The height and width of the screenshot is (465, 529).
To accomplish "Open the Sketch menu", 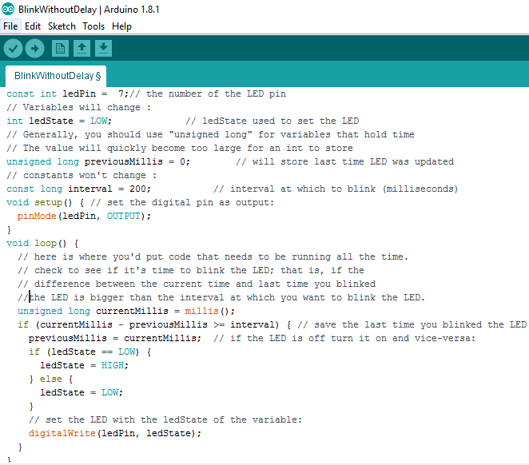I will [x=62, y=26].
